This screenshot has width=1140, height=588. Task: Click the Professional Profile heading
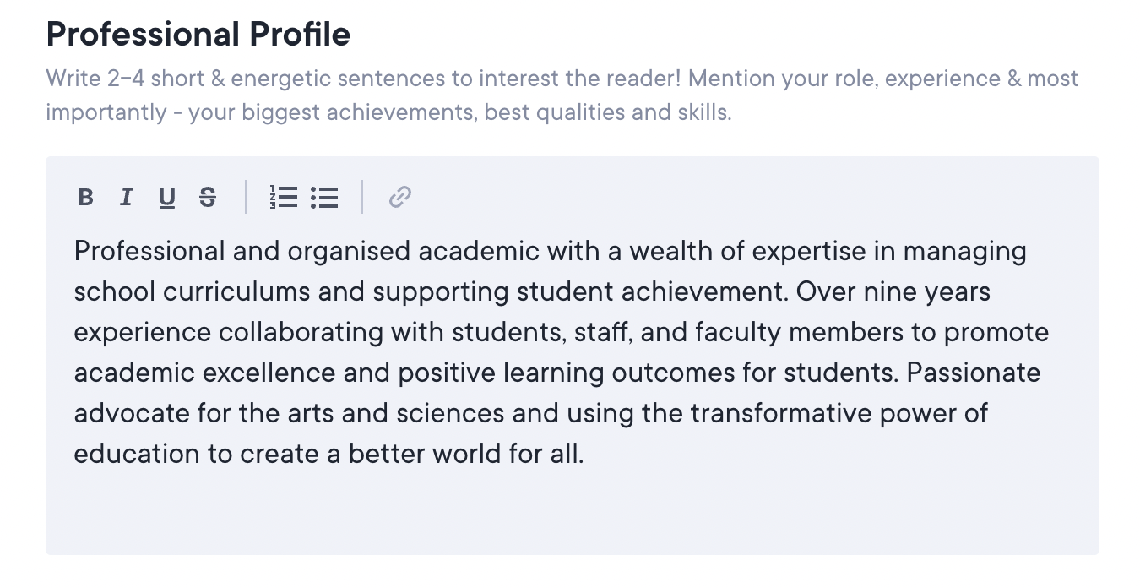click(198, 35)
